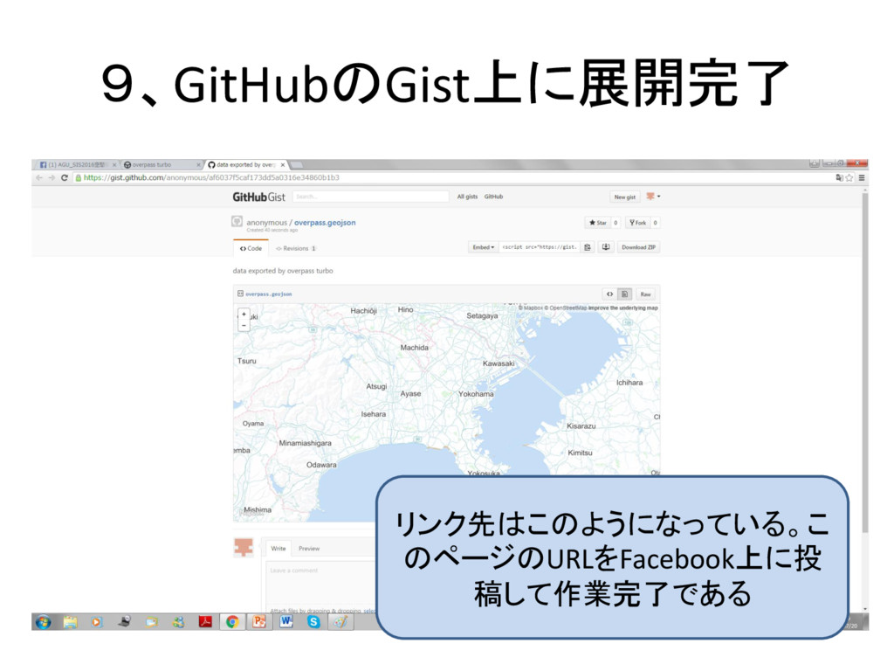Image resolution: width=894 pixels, height=671 pixels.
Task: Open the All gists link
Action: point(467,197)
